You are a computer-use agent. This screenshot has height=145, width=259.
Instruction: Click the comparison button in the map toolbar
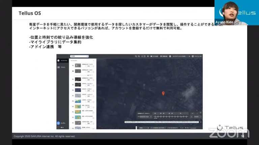click(154, 56)
